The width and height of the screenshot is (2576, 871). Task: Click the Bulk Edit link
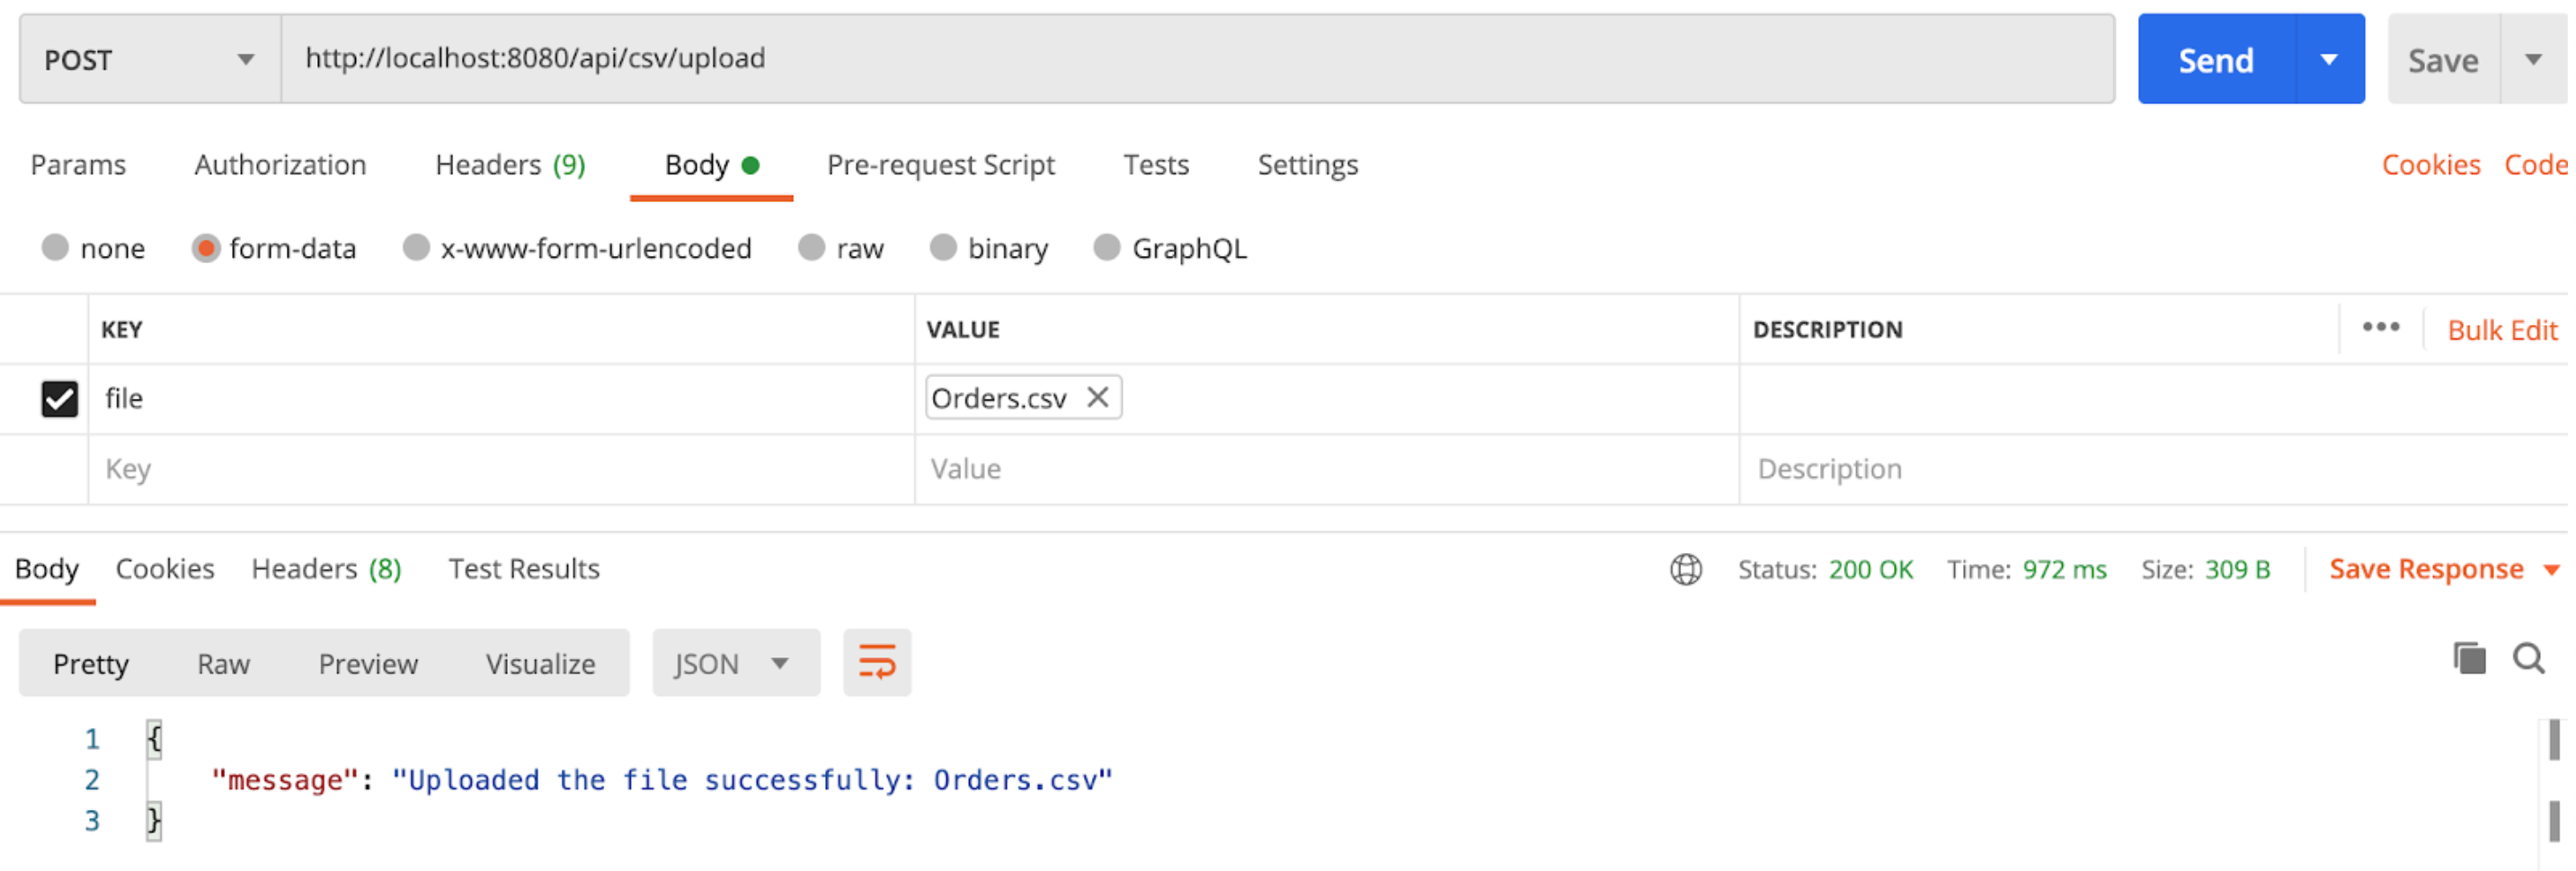click(2502, 330)
